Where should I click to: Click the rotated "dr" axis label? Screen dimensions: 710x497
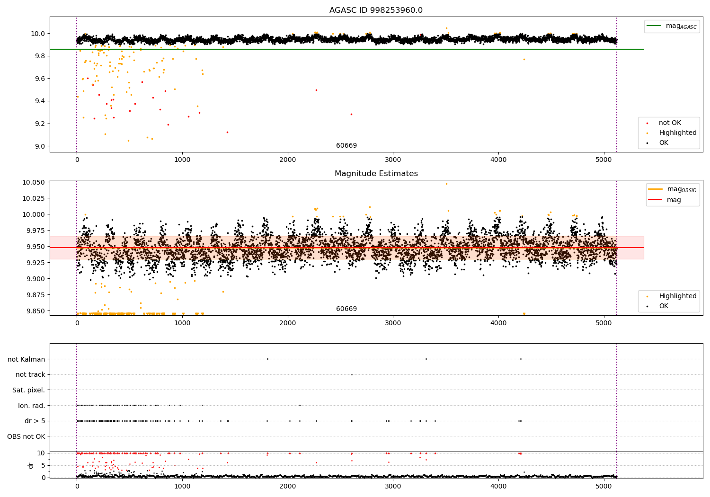(x=31, y=465)
